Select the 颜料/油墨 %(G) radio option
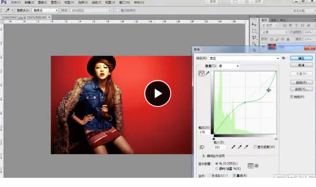Image resolution: width=316 pixels, height=187 pixels. pos(217,169)
